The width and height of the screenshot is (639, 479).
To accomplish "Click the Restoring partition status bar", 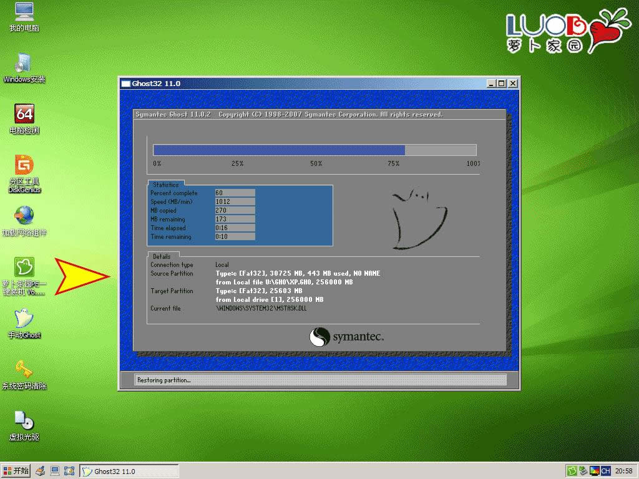I will [320, 380].
